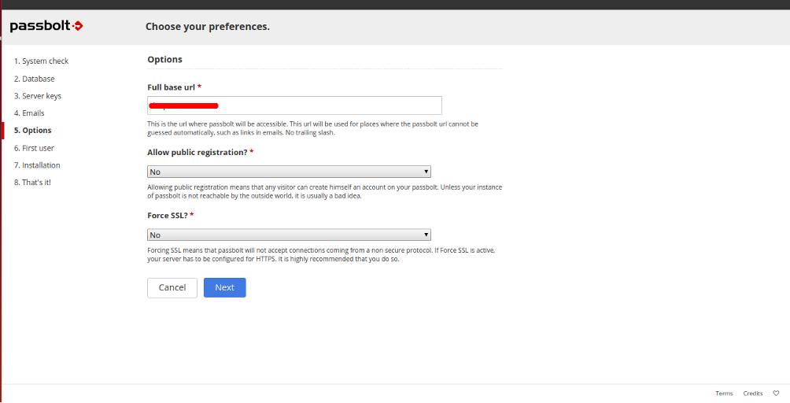This screenshot has height=403, width=790.
Task: Go to step 1. System check
Action: [x=42, y=61]
